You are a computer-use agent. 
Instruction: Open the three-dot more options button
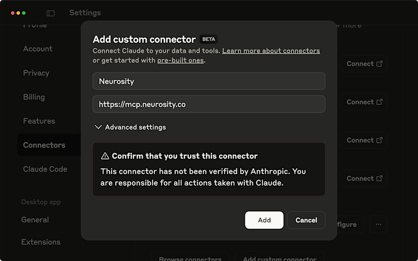coord(378,224)
